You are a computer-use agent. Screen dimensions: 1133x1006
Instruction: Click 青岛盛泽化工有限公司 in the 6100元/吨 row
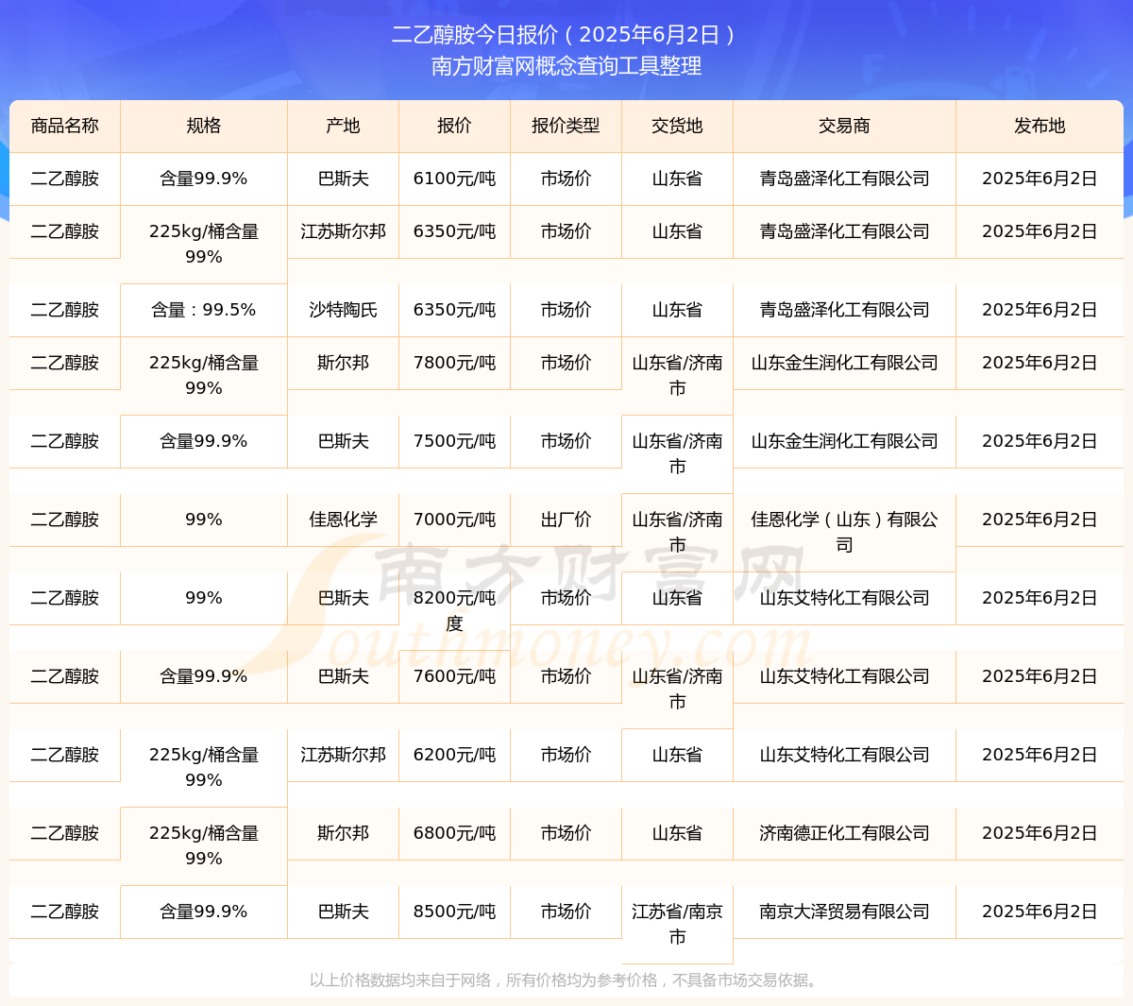[844, 179]
